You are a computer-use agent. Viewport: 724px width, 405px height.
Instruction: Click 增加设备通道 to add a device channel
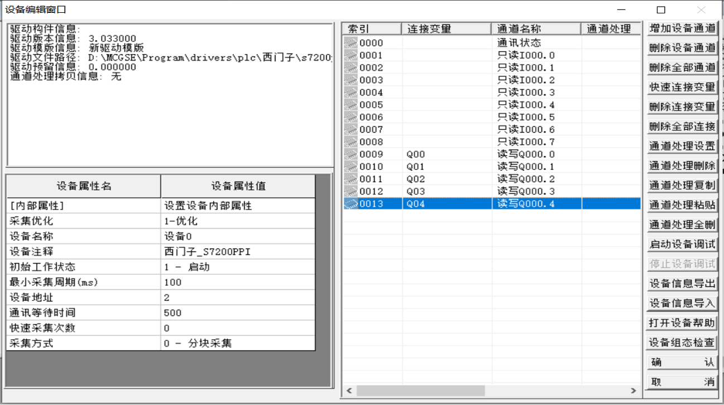[x=682, y=28]
